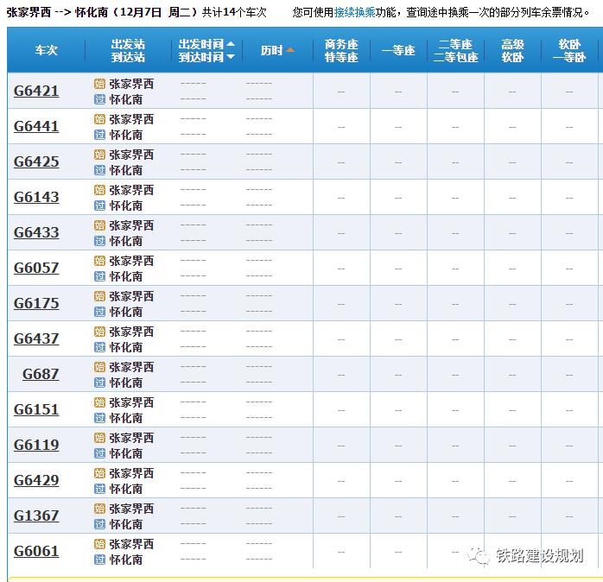Sort trains by 历时 duration arrow
Viewport: 603px width, 582px height.
(290, 50)
